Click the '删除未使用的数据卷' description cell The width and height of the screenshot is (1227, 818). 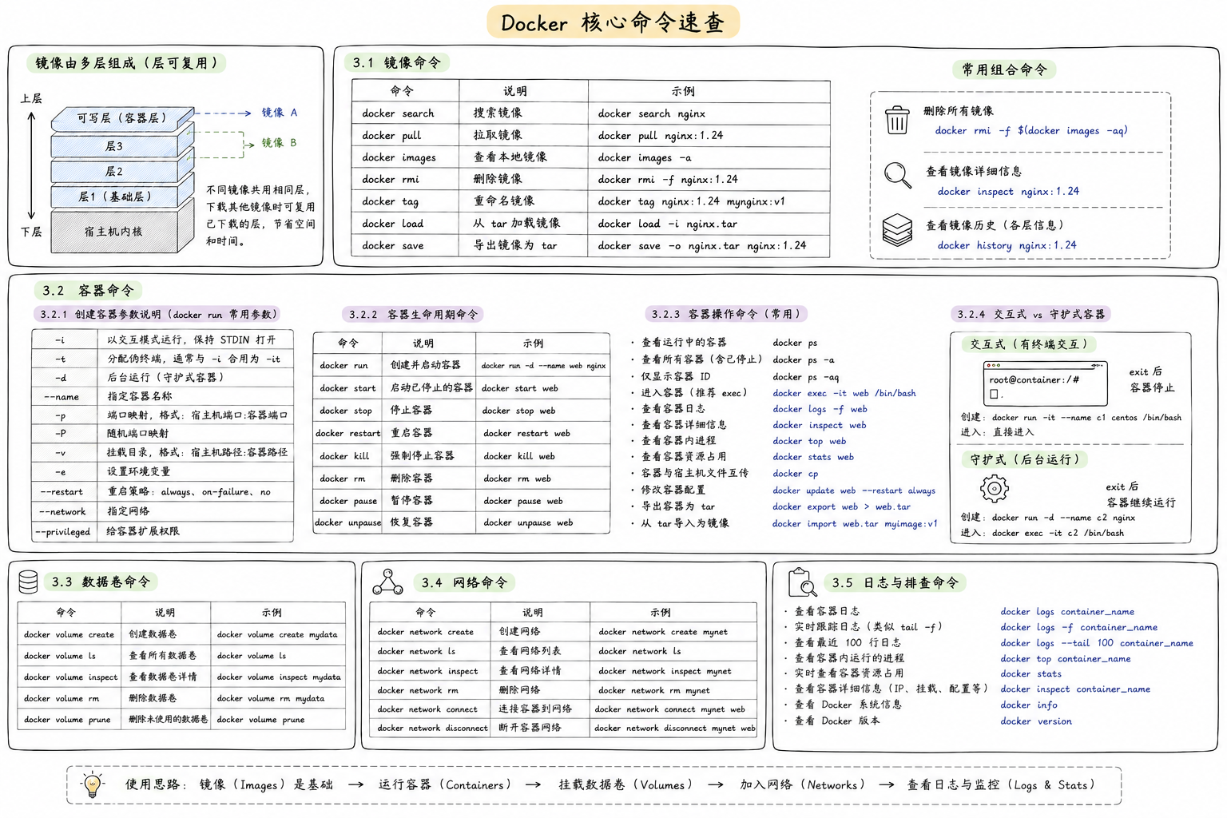point(166,719)
